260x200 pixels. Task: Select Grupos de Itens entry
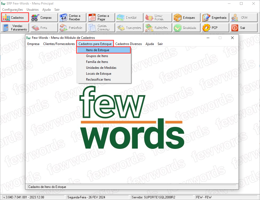[x=104, y=56]
